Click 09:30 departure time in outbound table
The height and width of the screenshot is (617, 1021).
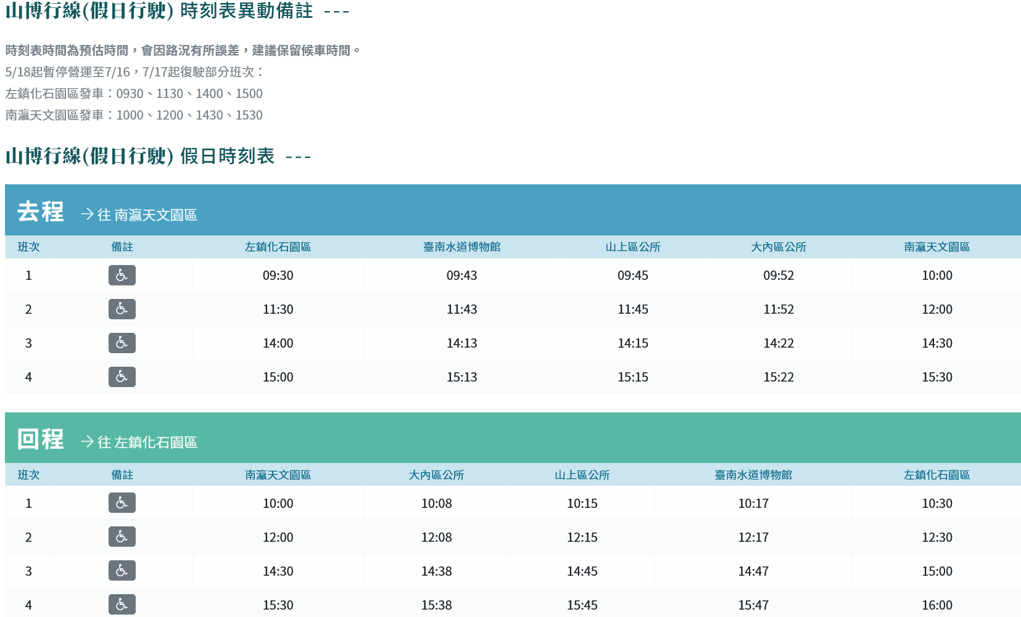278,276
